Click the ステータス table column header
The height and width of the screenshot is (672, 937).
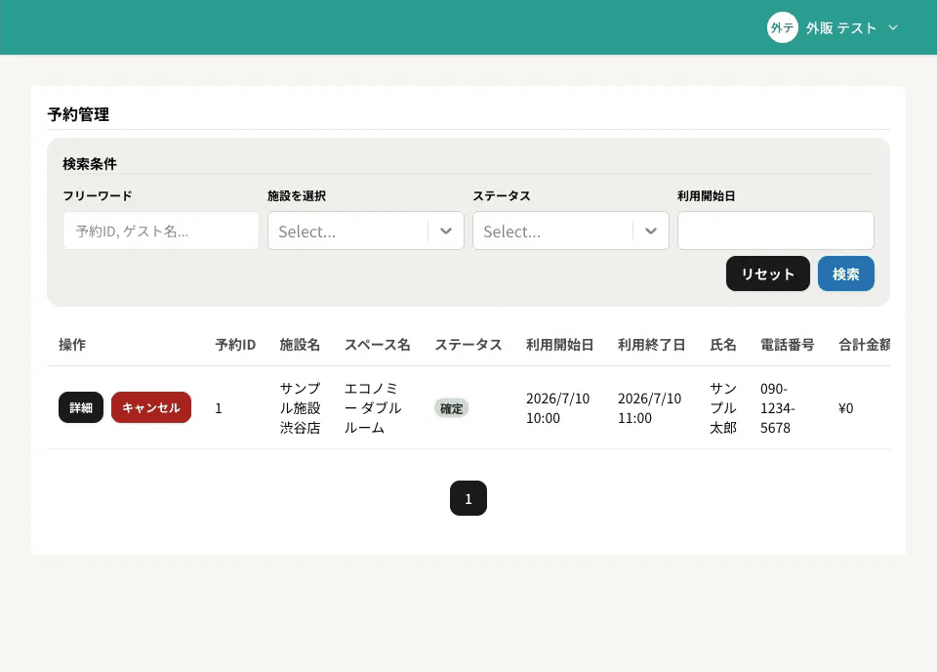468,345
